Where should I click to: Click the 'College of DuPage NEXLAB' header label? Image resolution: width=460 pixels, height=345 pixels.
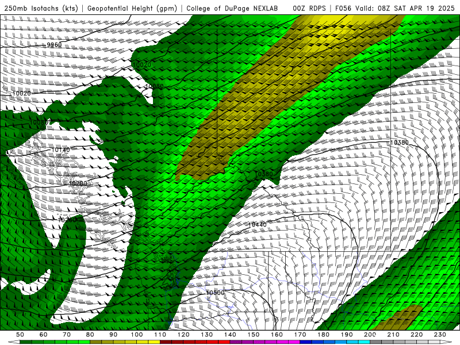click(x=232, y=8)
